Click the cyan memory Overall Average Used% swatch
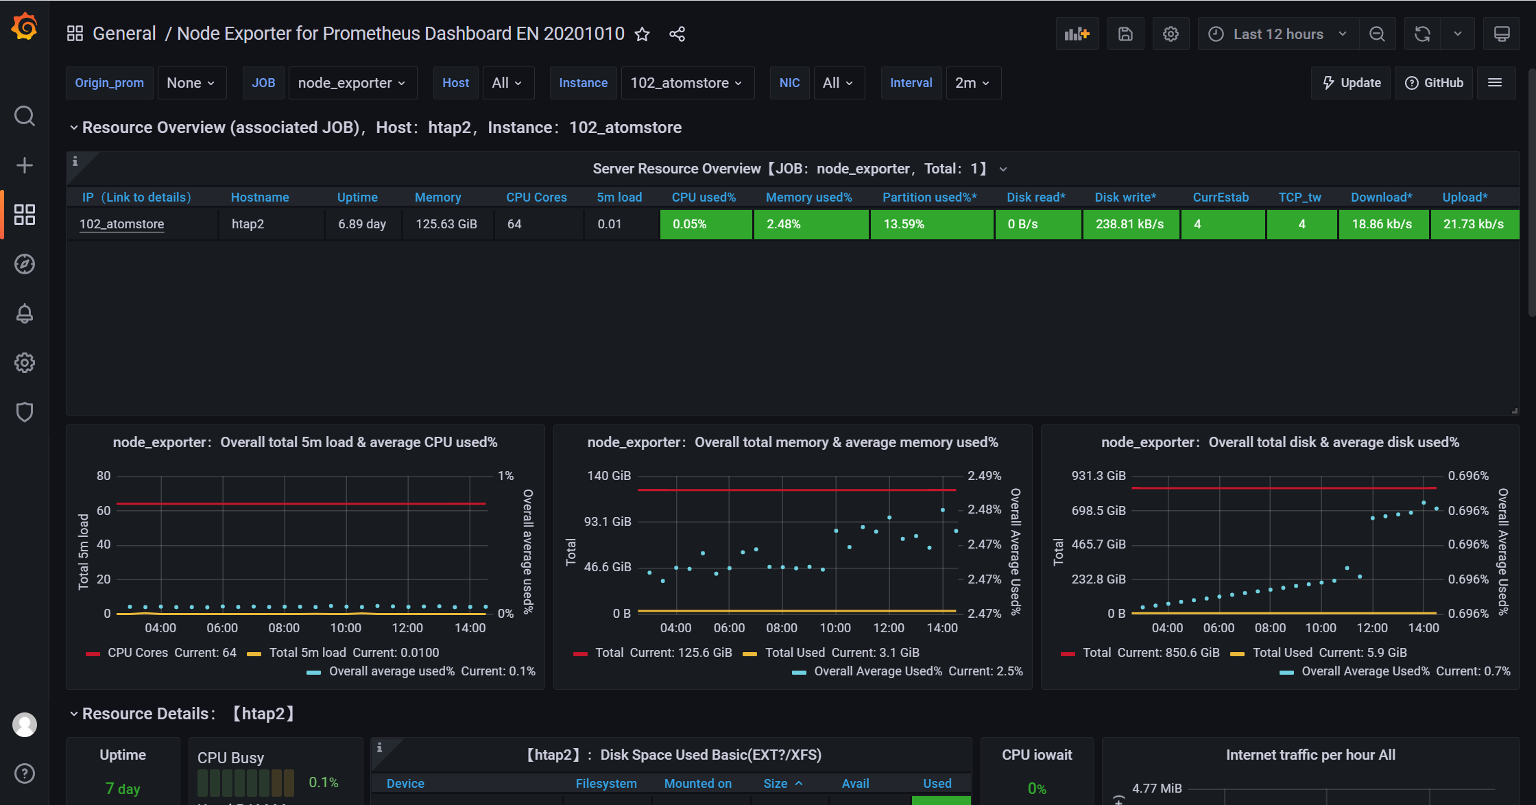 [799, 672]
